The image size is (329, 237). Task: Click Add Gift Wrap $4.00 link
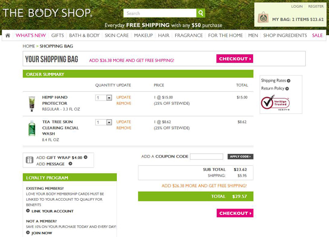59,157
